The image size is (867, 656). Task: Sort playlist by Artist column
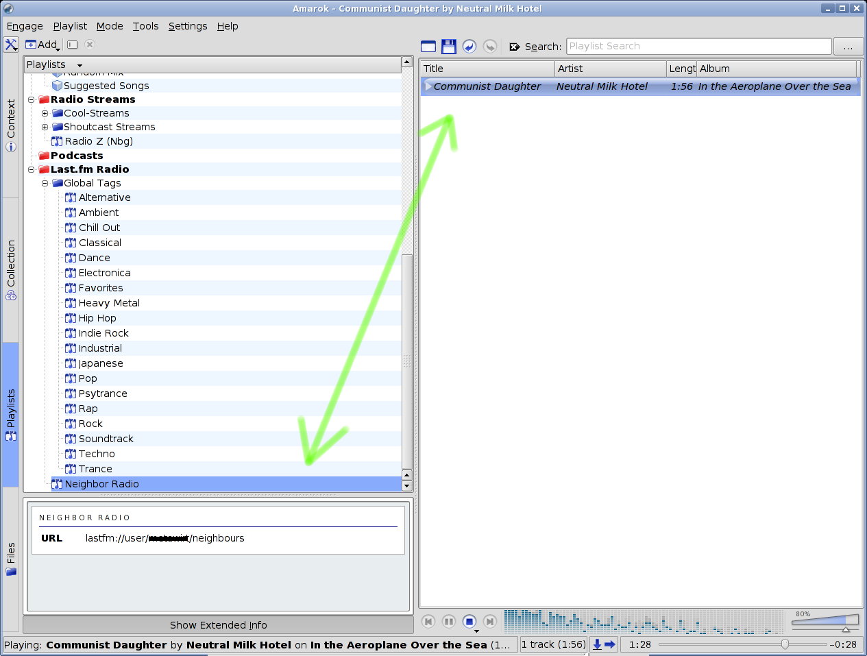point(611,69)
